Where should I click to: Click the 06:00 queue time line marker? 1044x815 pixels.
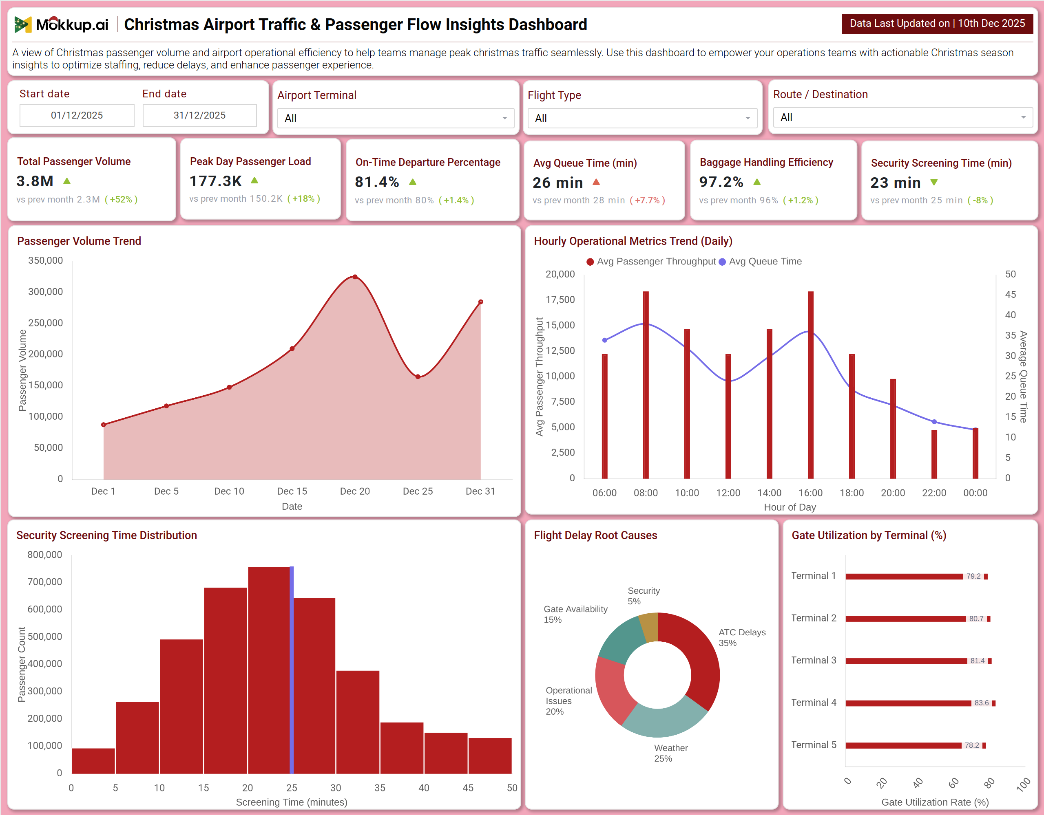coord(605,340)
